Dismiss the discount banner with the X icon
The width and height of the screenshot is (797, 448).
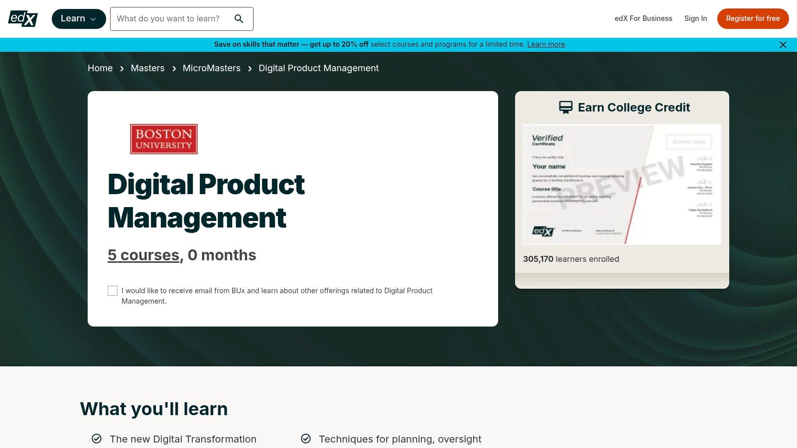783,44
